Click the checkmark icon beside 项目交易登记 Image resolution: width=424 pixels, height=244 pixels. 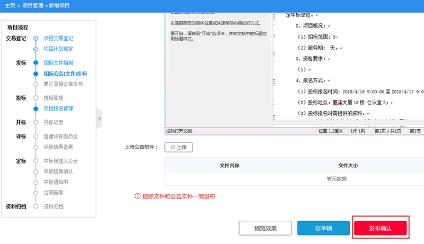pos(36,39)
